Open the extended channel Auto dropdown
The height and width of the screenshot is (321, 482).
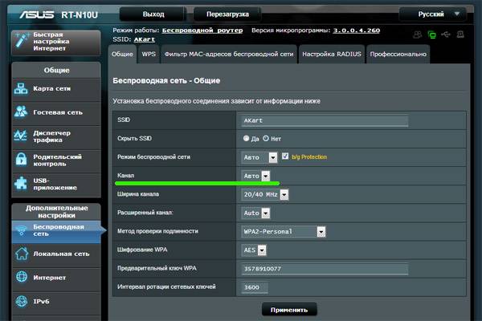[255, 213]
